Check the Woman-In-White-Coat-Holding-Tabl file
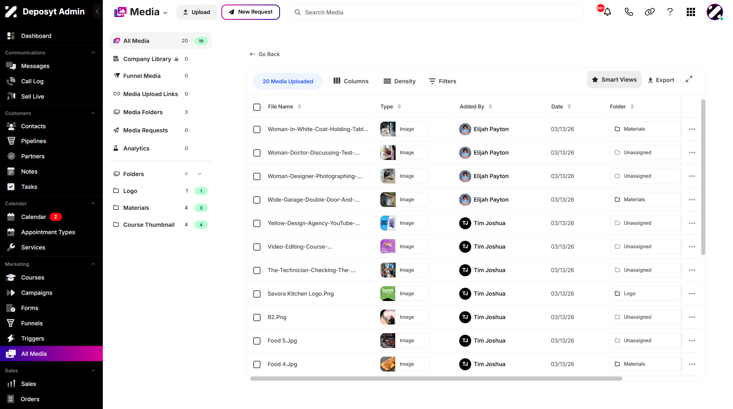 [x=257, y=129]
